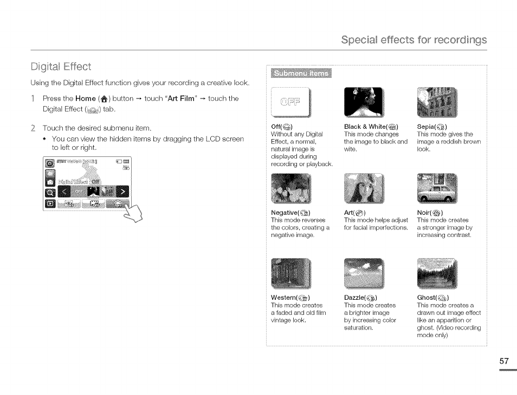Click the icon beside Black & White label
517x395 pixels.
point(392,127)
